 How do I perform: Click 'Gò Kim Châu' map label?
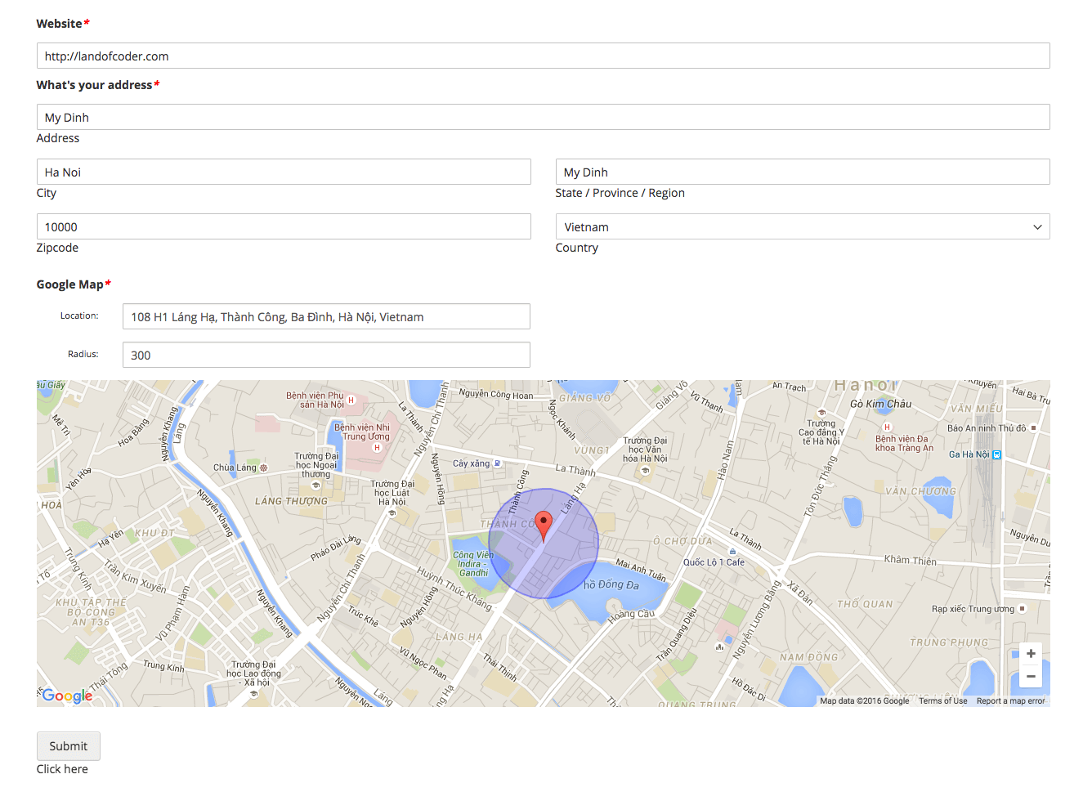880,404
